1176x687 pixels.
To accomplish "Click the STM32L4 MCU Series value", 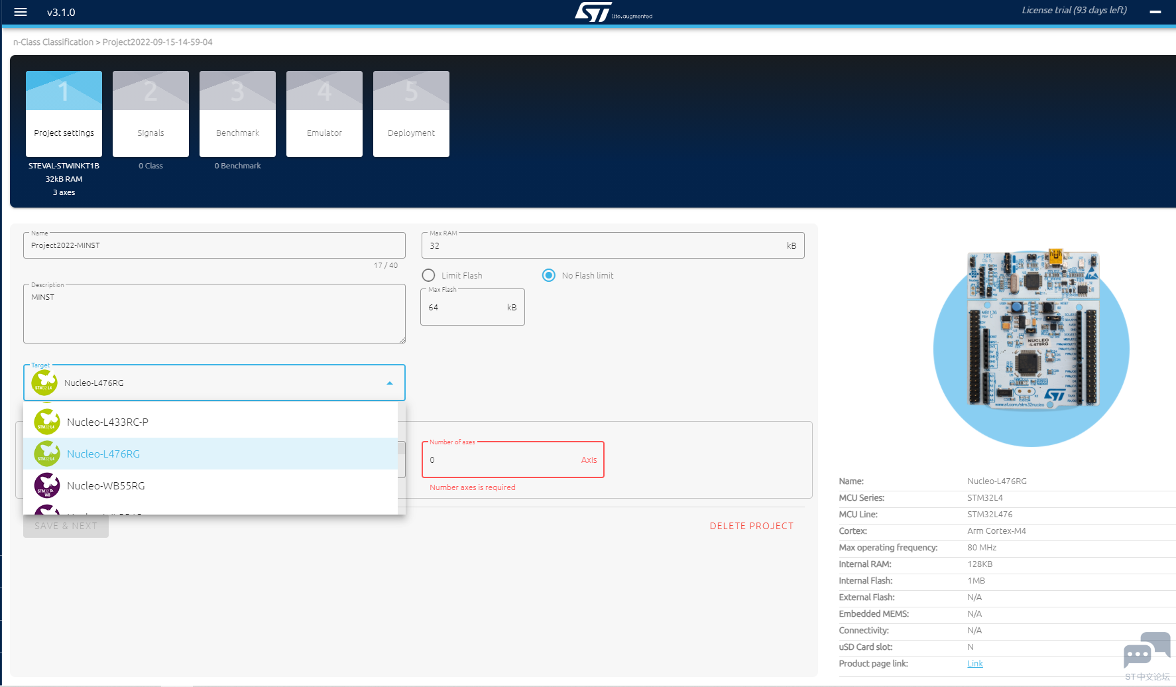I will click(x=985, y=498).
